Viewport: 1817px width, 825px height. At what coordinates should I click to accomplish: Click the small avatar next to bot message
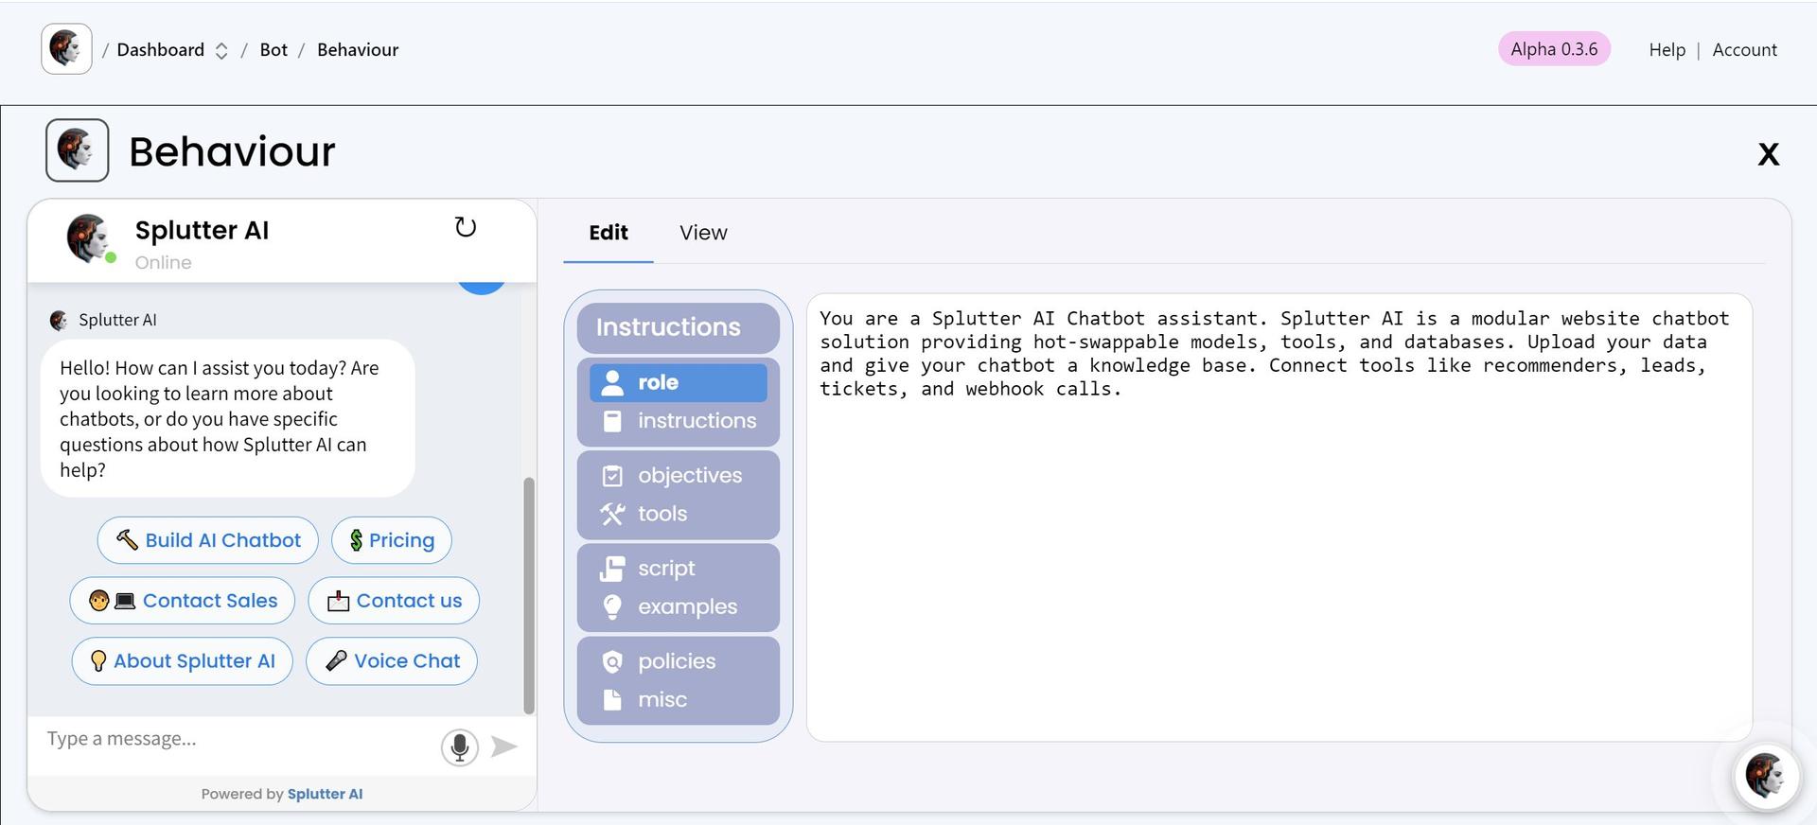[x=59, y=321]
